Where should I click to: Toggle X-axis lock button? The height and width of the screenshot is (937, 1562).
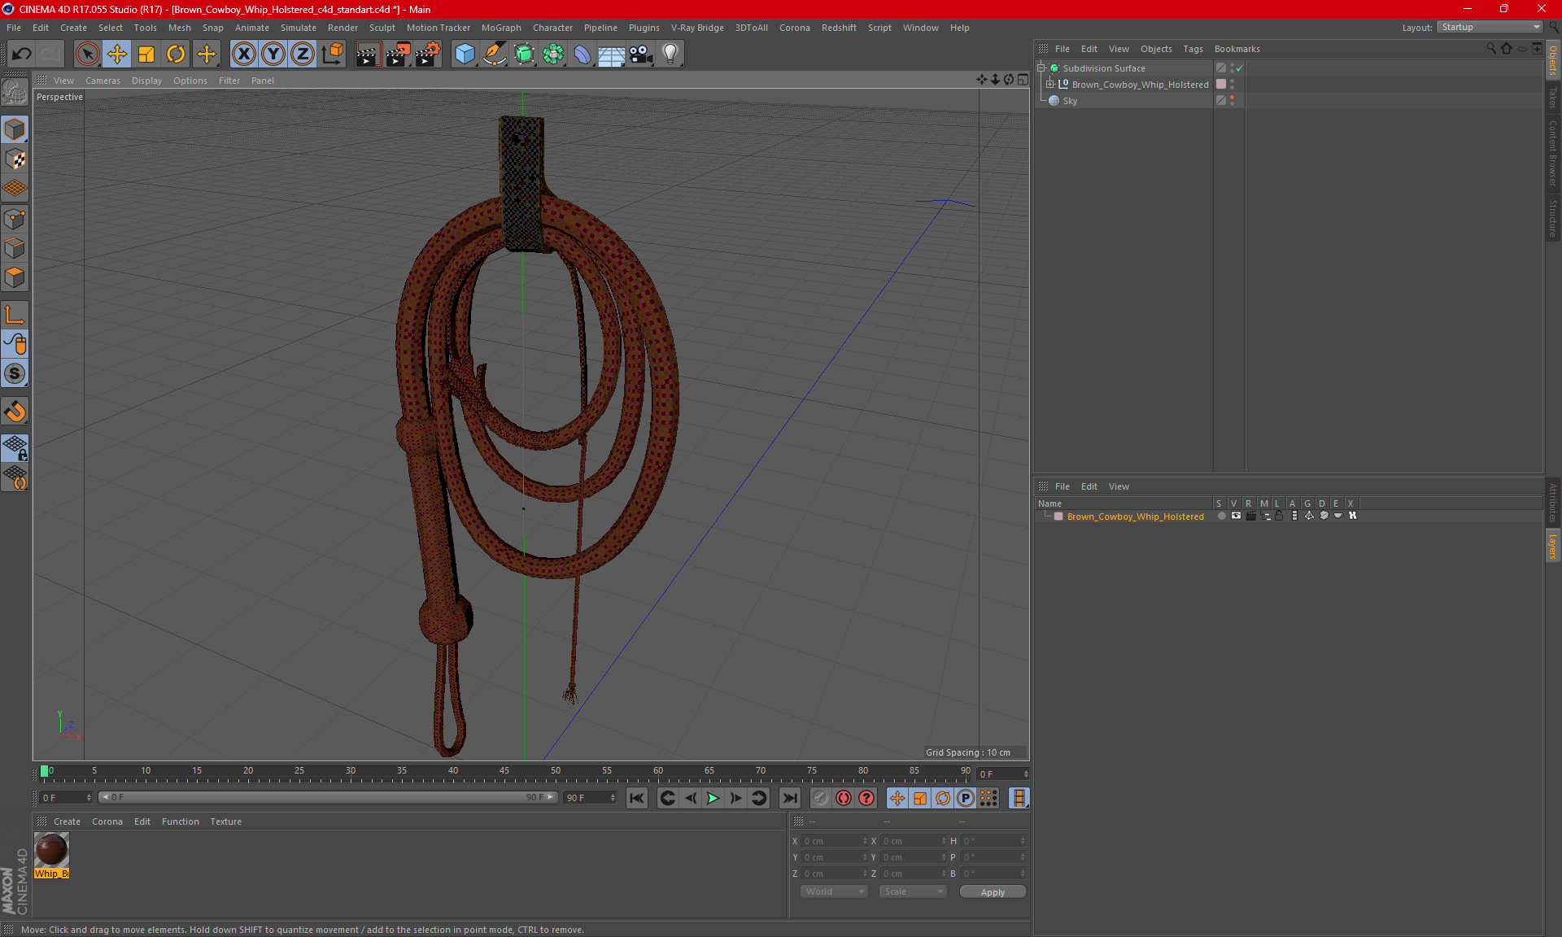[243, 54]
